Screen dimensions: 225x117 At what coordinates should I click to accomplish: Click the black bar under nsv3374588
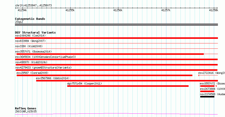[207, 97]
